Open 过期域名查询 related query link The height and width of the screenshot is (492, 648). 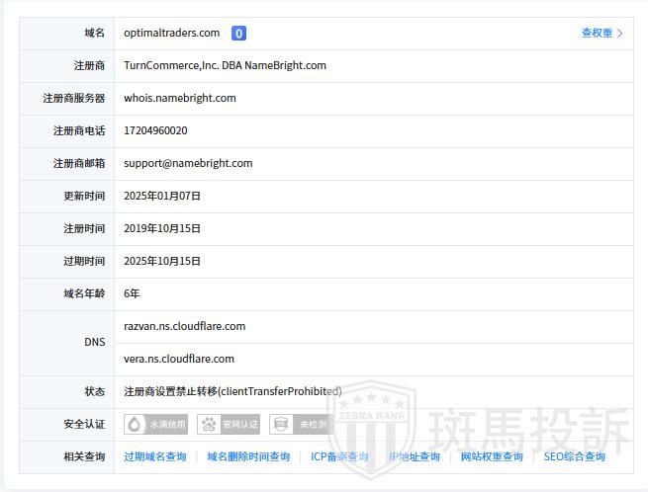(154, 457)
